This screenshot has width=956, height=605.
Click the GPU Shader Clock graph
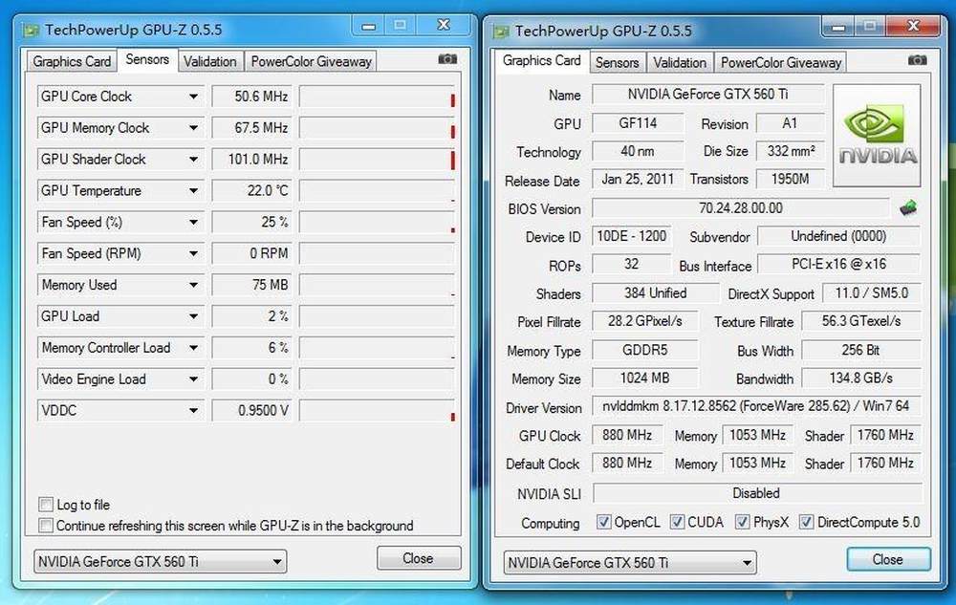[378, 159]
